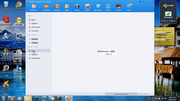Viewport: 180px width, 101px height.
Task: Click the No download tasks status bar
Action: pyautogui.click(x=121, y=94)
